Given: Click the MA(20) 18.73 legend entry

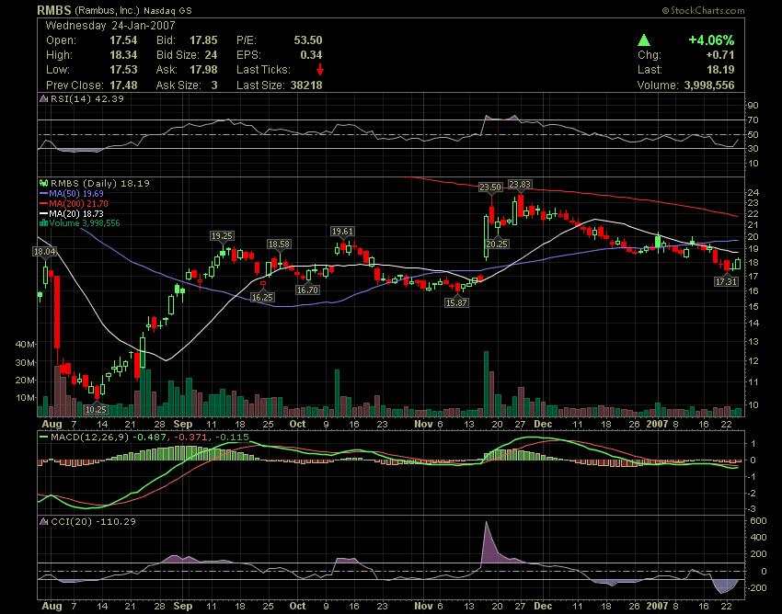Looking at the screenshot, I should (76, 213).
